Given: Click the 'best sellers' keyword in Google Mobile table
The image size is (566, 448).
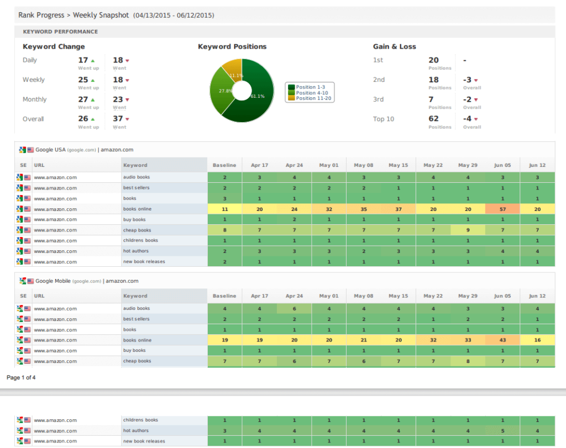Looking at the screenshot, I should 136,319.
